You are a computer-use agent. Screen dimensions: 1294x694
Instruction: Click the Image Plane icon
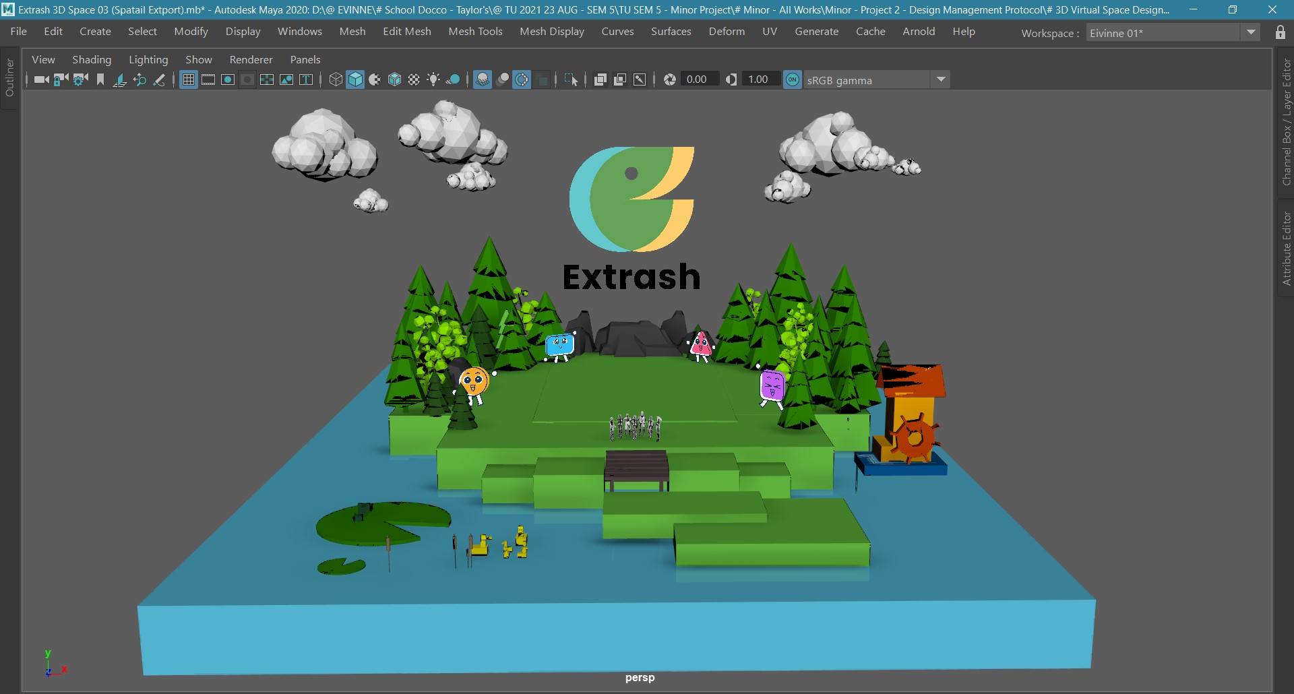coord(120,80)
